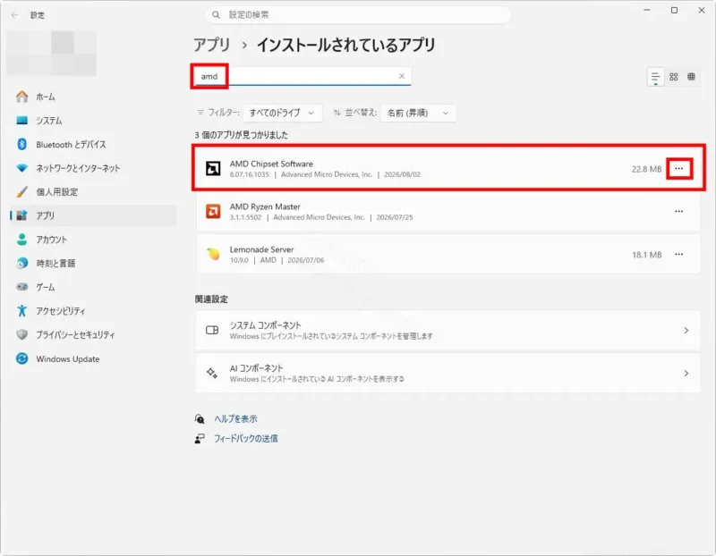Viewport: 716px width, 556px height.
Task: Click the amd app search field
Action: point(302,76)
